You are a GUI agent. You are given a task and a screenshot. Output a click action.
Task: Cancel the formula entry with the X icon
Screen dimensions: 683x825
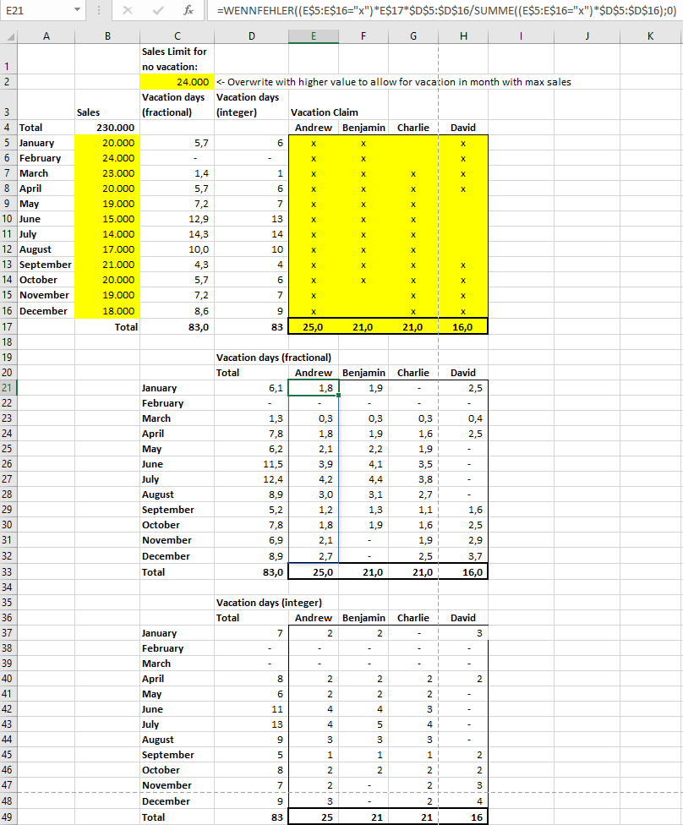click(x=128, y=10)
